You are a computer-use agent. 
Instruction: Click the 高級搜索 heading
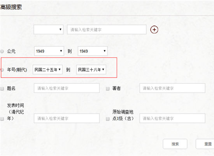[x=11, y=7]
